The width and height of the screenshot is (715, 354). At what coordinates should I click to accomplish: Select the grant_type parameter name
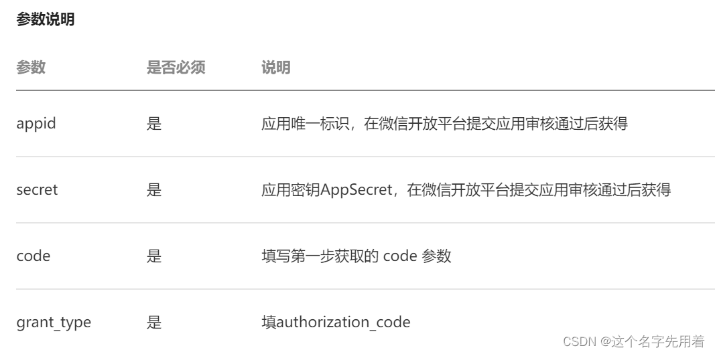coord(54,323)
